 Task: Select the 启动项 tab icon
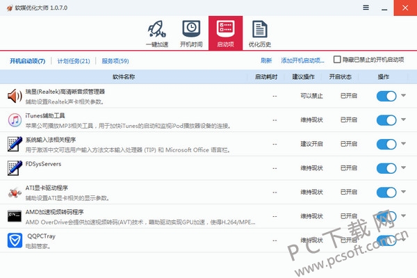click(225, 33)
